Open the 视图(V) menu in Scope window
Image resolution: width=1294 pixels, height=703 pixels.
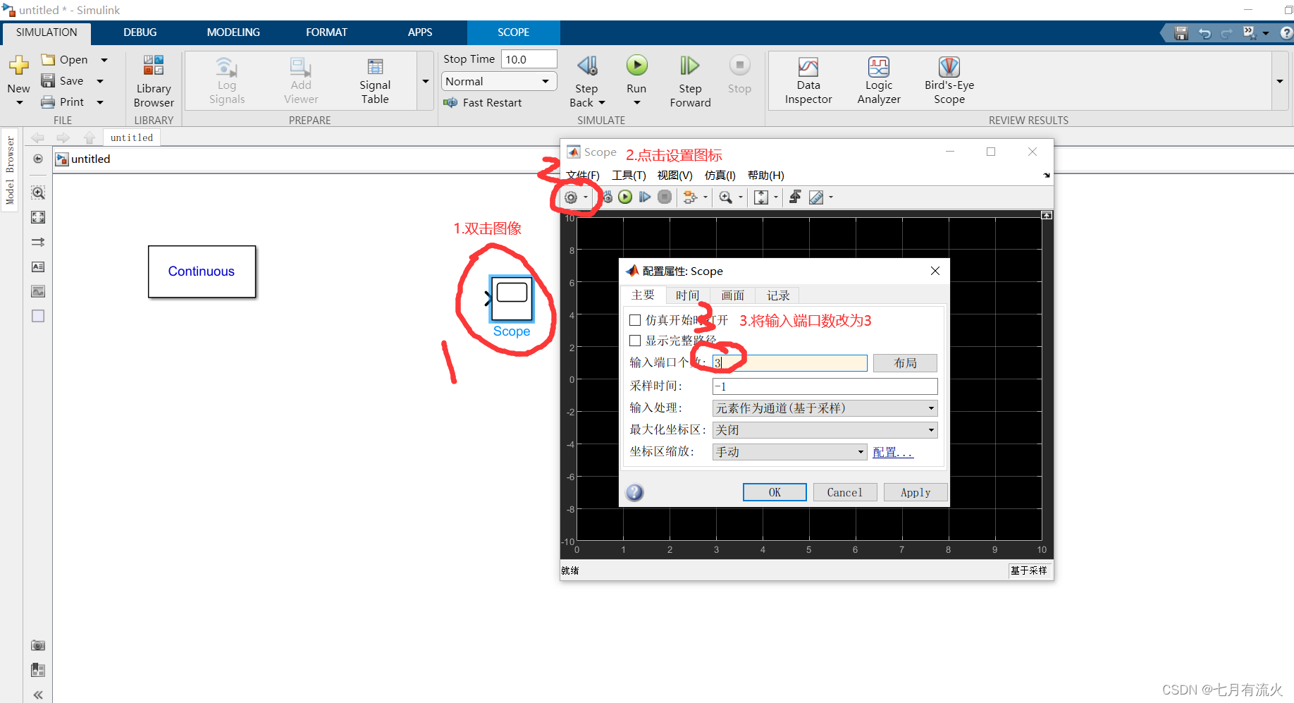click(x=674, y=176)
